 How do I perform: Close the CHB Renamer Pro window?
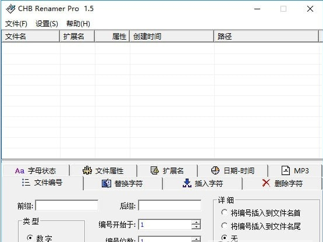coord(310,9)
